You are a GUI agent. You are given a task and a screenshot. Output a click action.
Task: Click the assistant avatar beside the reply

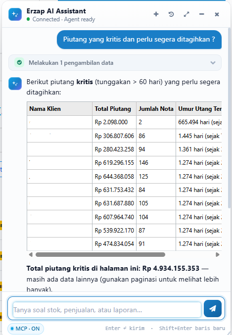[15, 84]
